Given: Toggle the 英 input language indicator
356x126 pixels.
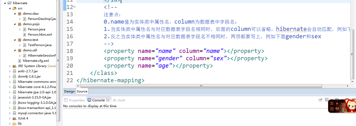Looking at the screenshot, I should (x=332, y=103).
